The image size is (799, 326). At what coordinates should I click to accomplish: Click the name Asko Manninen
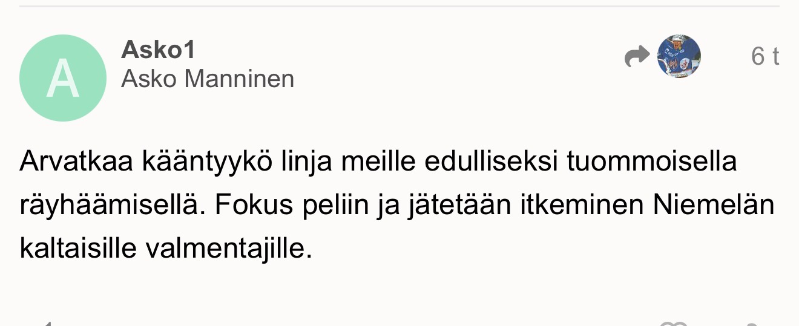[208, 79]
